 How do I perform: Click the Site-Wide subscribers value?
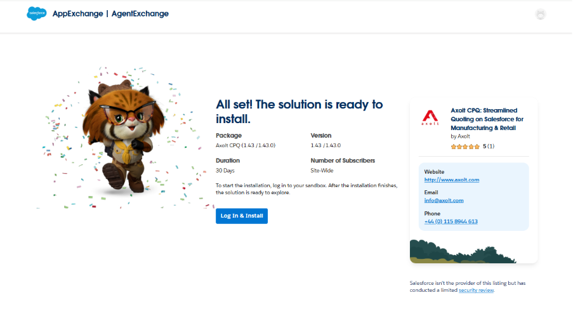[x=322, y=171]
